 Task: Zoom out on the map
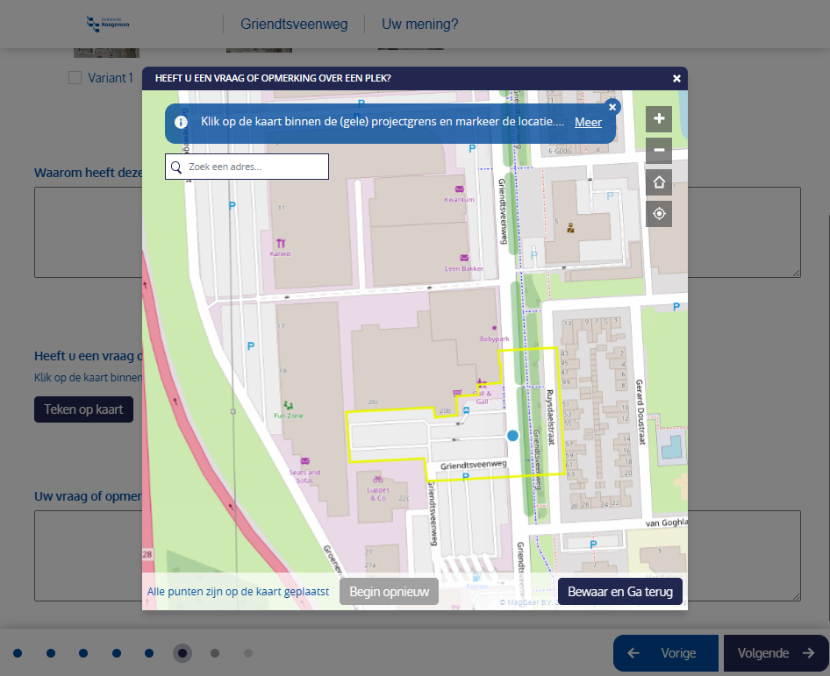click(659, 150)
